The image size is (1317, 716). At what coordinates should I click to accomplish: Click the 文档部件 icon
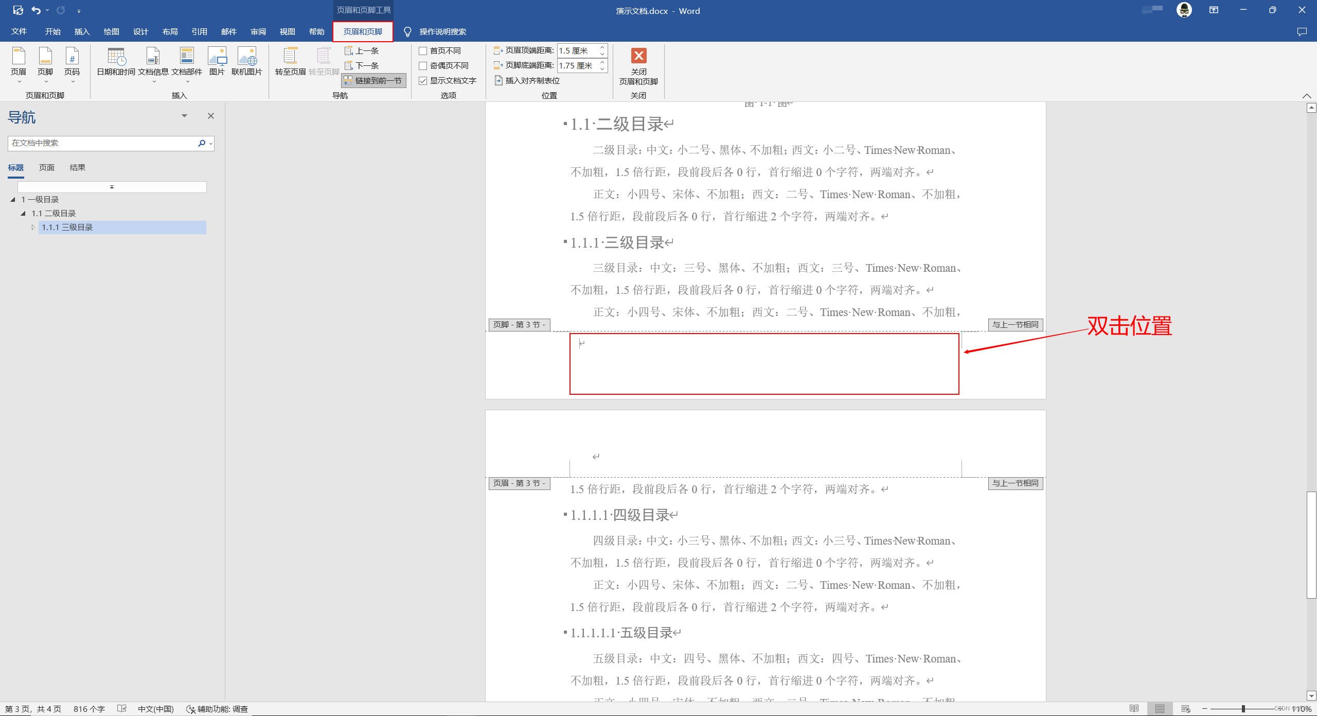[186, 57]
